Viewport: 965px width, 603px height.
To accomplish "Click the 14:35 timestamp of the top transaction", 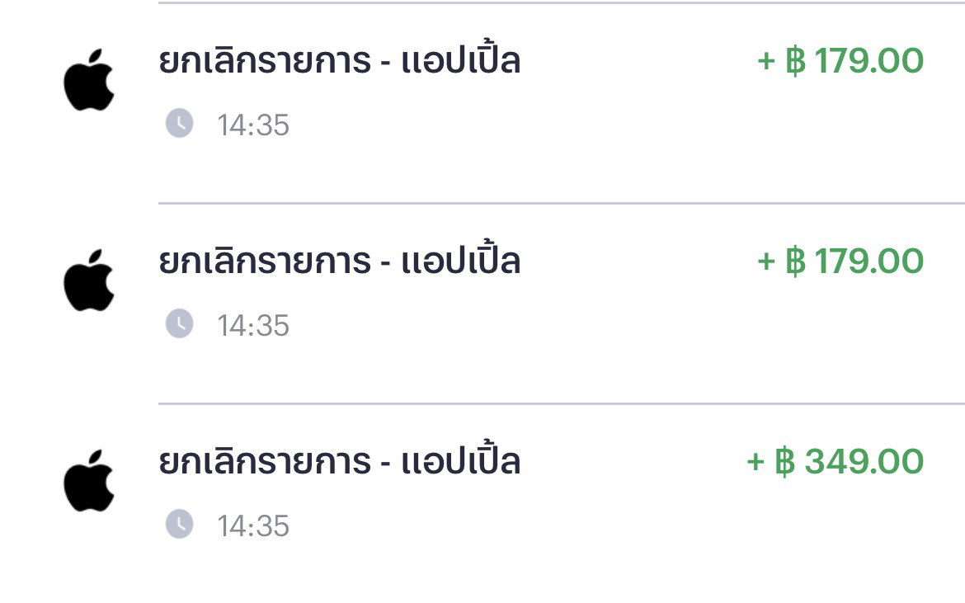I will 253,125.
